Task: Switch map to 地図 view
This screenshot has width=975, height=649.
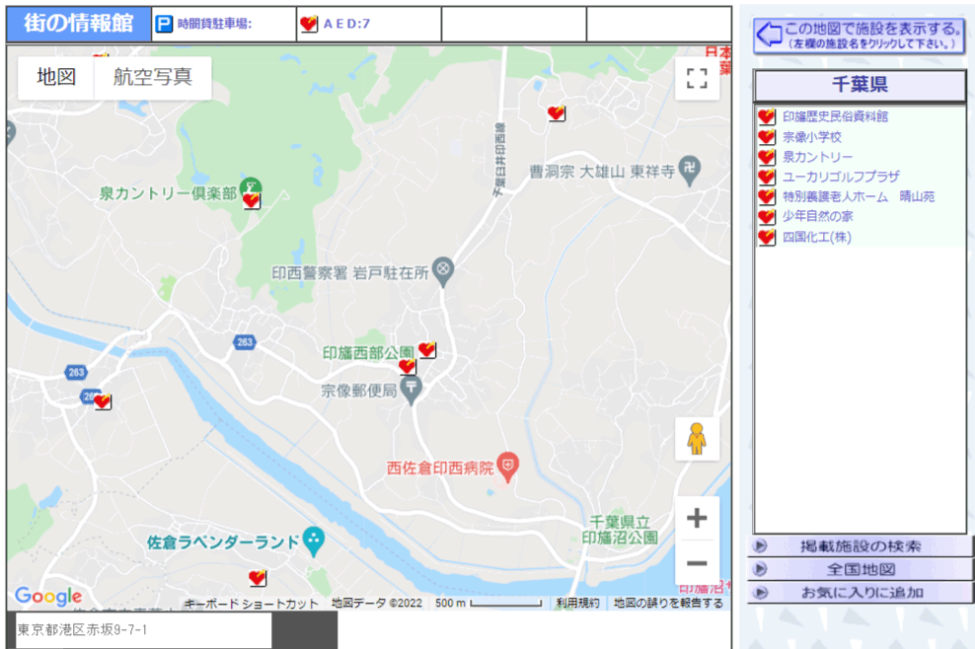Action: point(56,77)
